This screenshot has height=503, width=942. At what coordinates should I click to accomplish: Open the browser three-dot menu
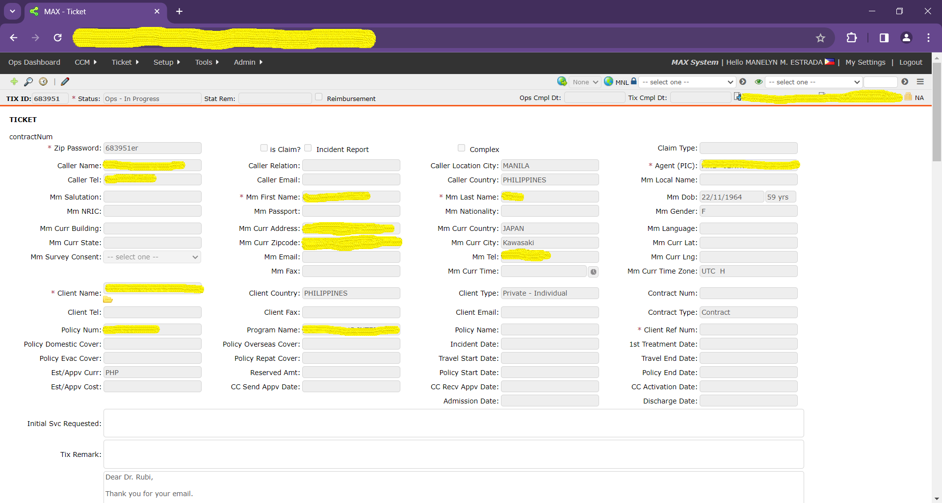click(x=928, y=38)
